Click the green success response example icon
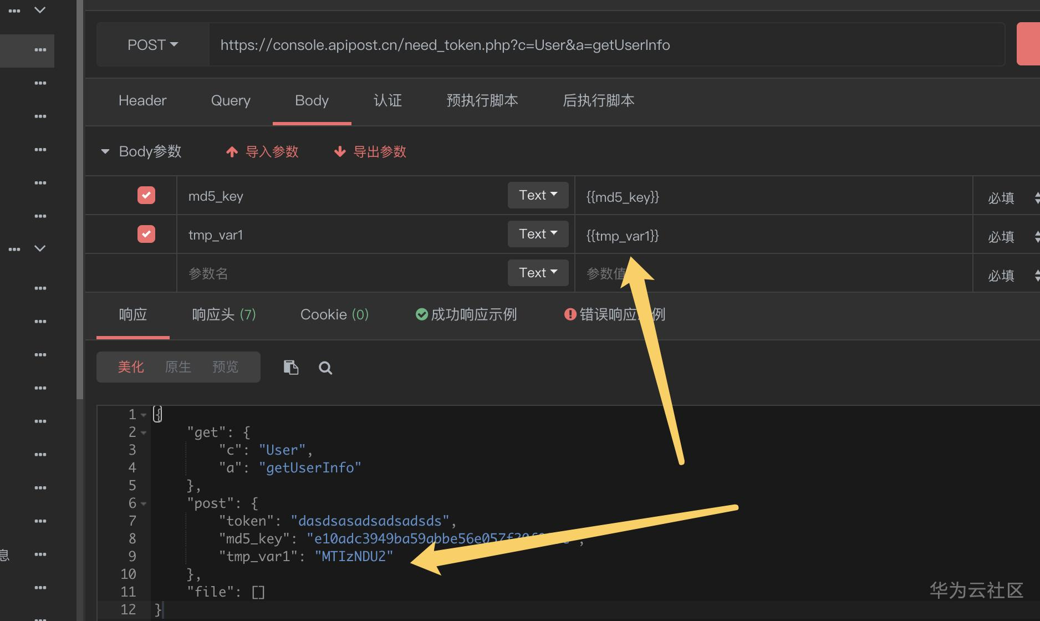Image resolution: width=1040 pixels, height=621 pixels. (x=421, y=314)
